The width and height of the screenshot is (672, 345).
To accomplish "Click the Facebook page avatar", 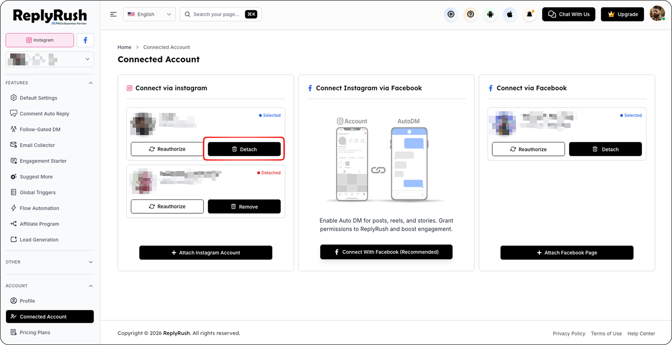I will (504, 123).
